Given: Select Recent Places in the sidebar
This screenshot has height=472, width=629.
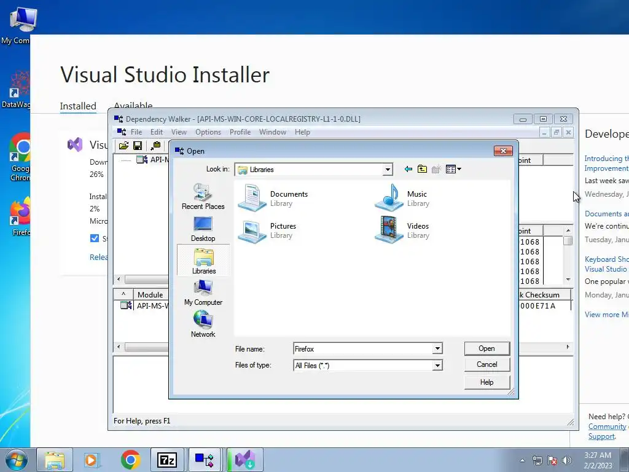Looking at the screenshot, I should pyautogui.click(x=203, y=197).
